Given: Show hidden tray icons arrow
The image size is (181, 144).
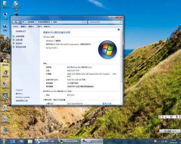Looking at the screenshot, I should tap(159, 141).
